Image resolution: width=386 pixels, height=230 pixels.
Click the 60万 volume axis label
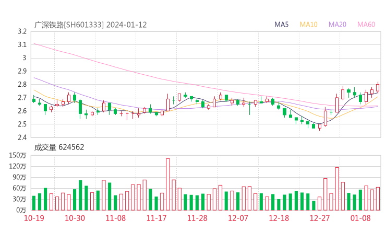(19, 188)
